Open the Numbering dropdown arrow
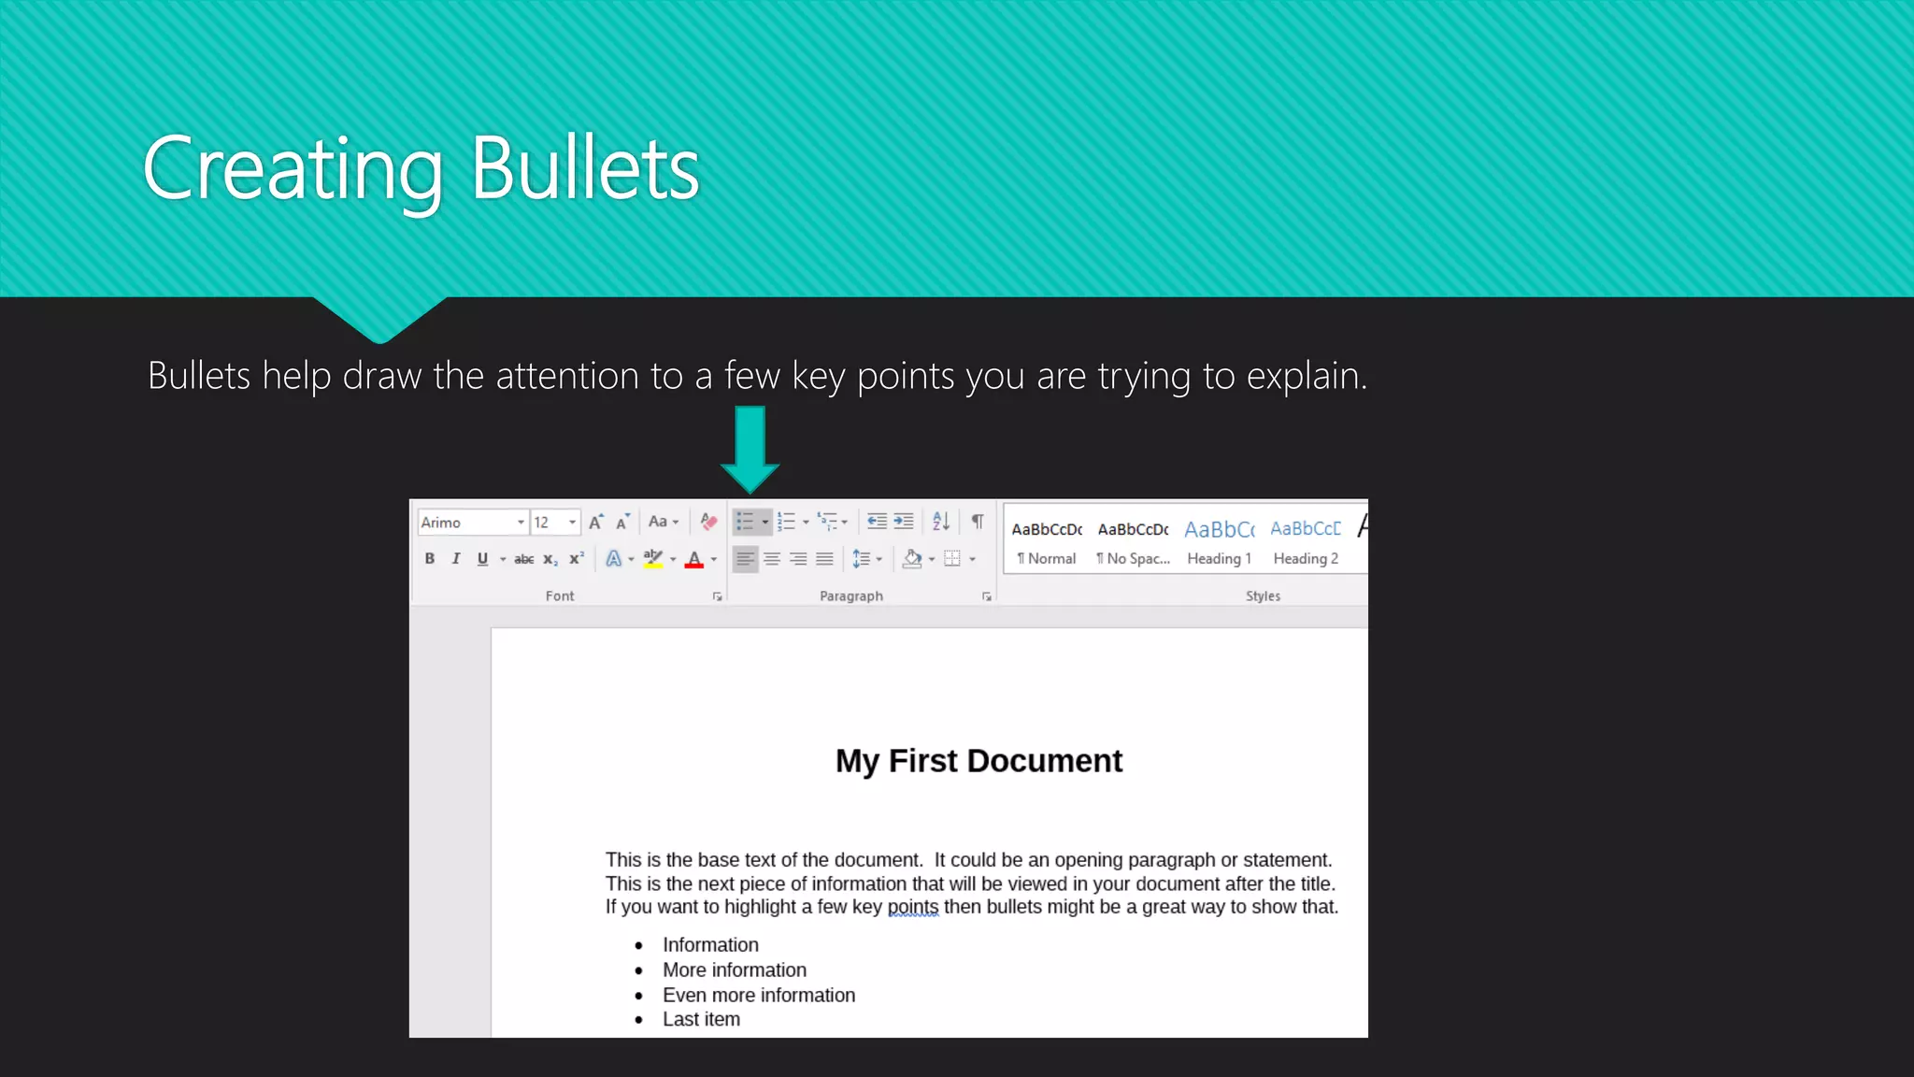Image resolution: width=1914 pixels, height=1077 pixels. pyautogui.click(x=806, y=522)
